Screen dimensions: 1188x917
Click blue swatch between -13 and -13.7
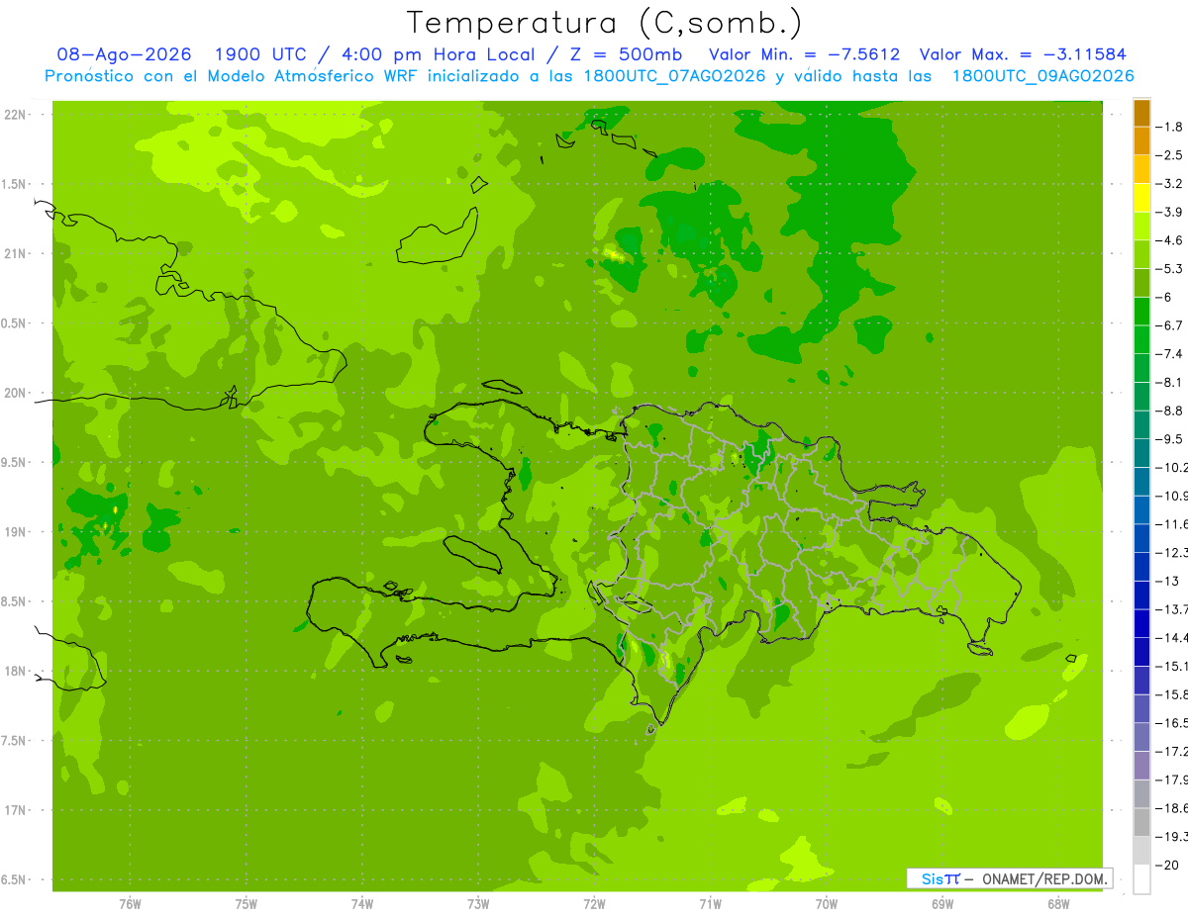[1141, 596]
